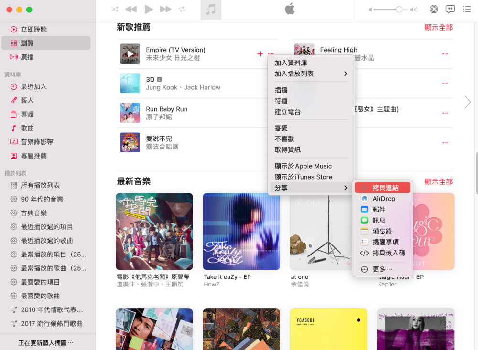Viewport: 478px width, 350px height.
Task: Select 拷貝連結 in share submenu
Action: pyautogui.click(x=382, y=188)
